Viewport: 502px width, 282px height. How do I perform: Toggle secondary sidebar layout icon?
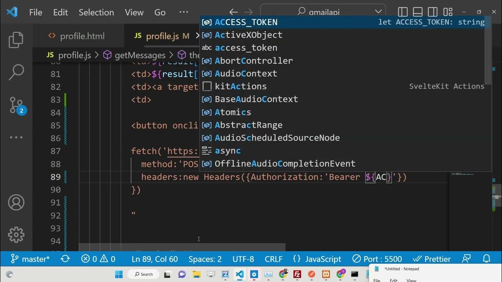(x=432, y=12)
